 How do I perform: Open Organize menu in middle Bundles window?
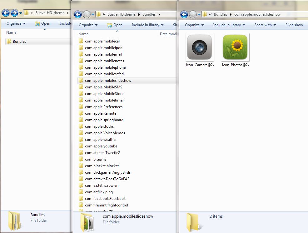(88, 25)
